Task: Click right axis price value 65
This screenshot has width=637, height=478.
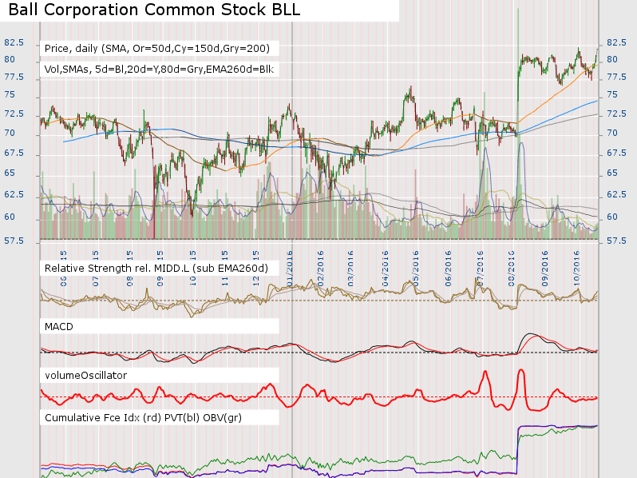Action: (x=612, y=173)
